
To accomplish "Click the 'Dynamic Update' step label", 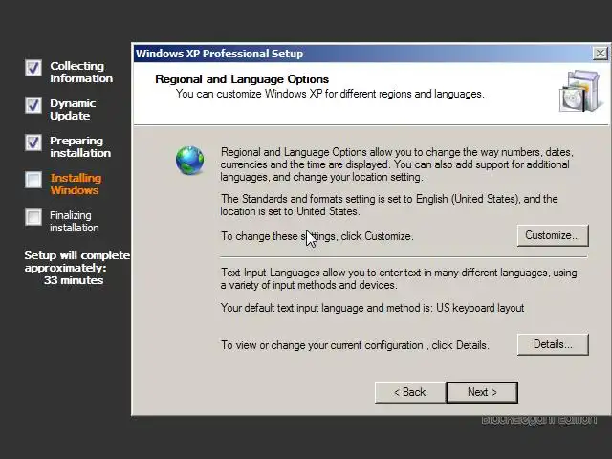I will [x=73, y=109].
